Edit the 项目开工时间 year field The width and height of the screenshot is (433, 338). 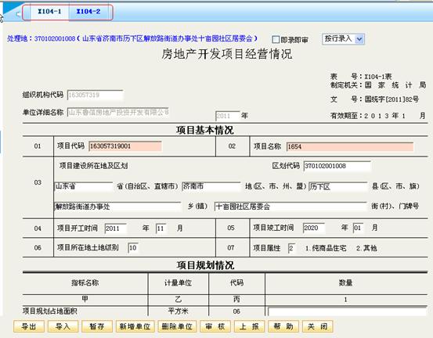(116, 228)
